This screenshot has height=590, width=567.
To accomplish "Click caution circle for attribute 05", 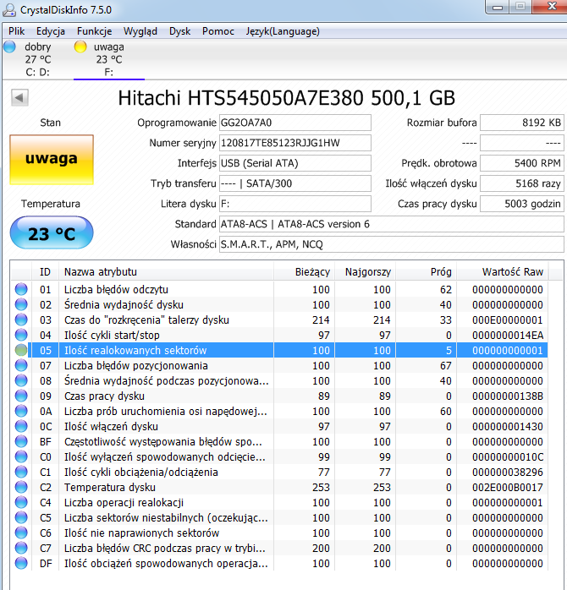I will [21, 350].
